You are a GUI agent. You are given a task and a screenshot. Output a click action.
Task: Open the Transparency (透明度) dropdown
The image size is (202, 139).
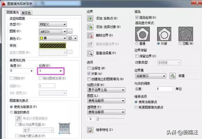coord(106,112)
